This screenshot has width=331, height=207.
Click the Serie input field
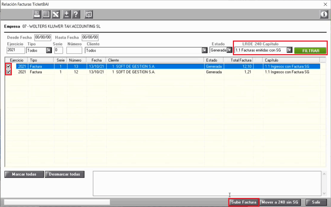(59, 50)
